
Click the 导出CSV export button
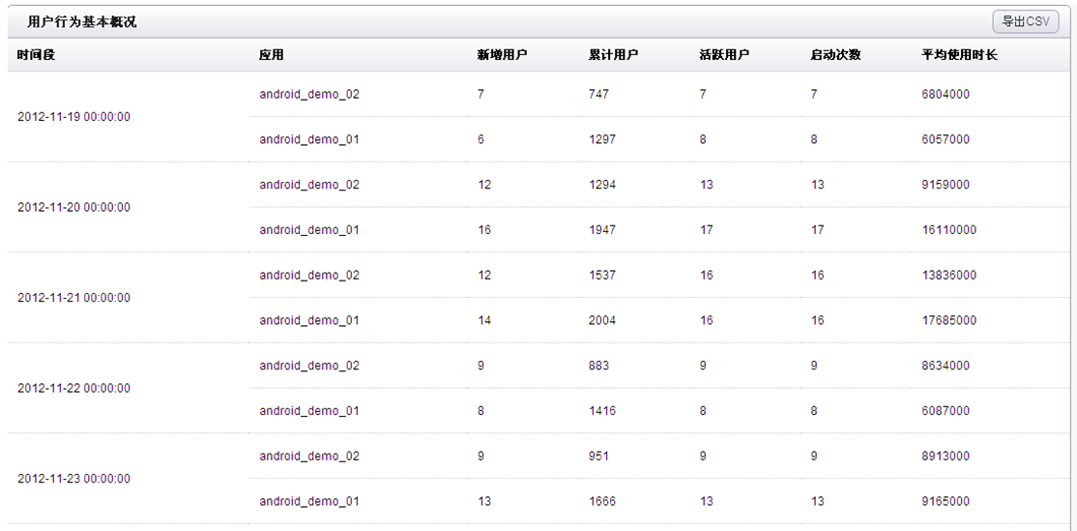[1026, 21]
